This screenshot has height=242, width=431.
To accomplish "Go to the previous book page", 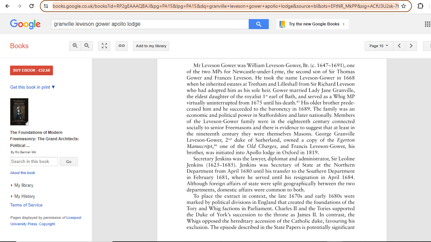I will click(x=399, y=46).
